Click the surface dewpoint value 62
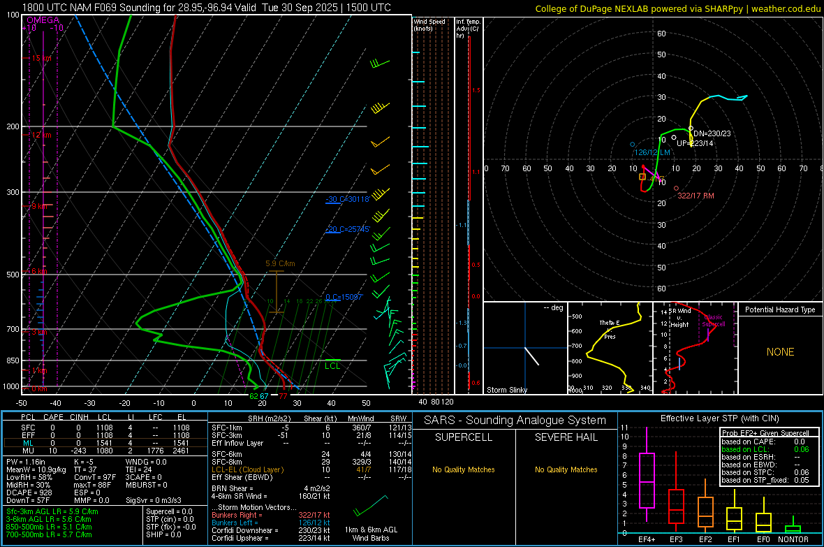This screenshot has height=547, width=824. 253,396
